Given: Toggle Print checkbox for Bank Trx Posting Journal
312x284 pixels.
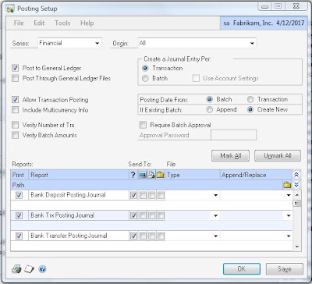Looking at the screenshot, I should click(x=19, y=215).
